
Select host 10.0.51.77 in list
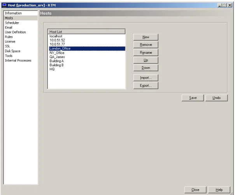point(86,44)
